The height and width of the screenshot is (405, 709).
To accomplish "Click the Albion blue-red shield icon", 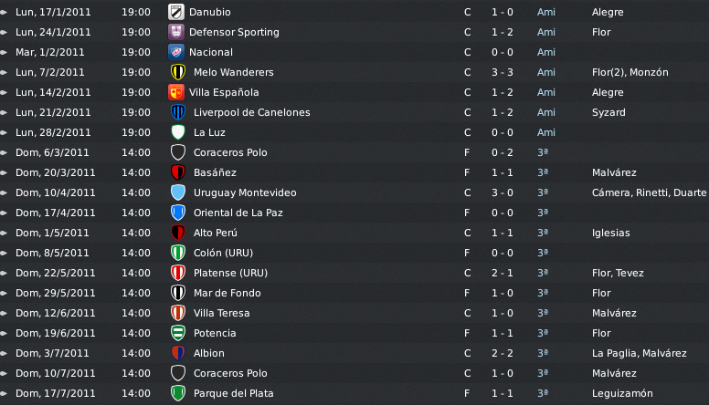I will pyautogui.click(x=178, y=353).
